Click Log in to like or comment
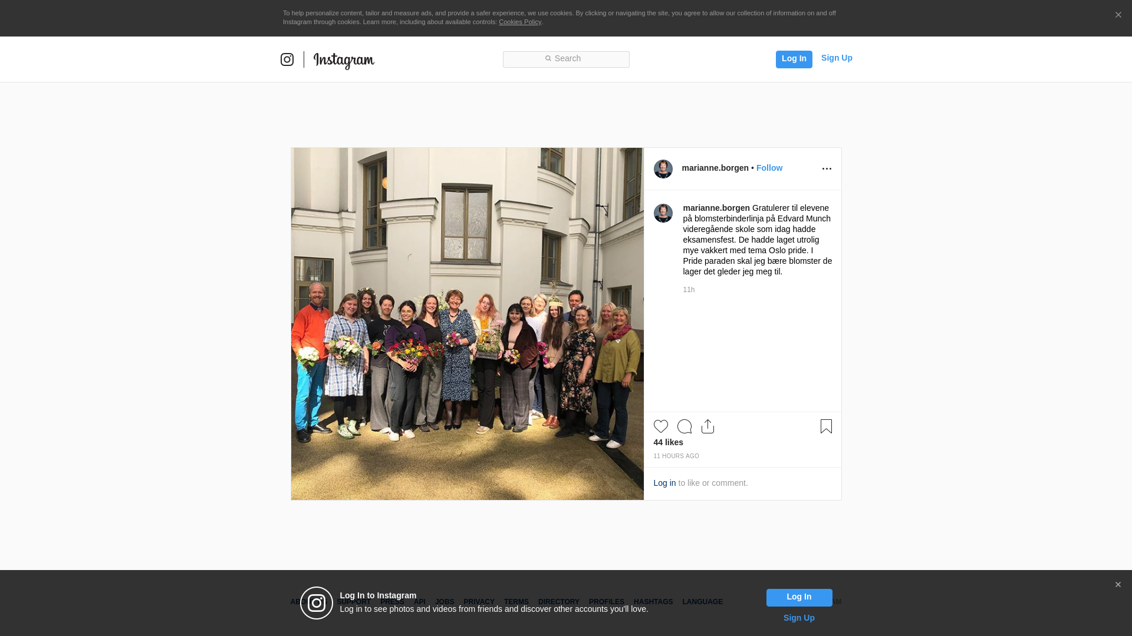This screenshot has width=1132, height=636. pyautogui.click(x=664, y=483)
